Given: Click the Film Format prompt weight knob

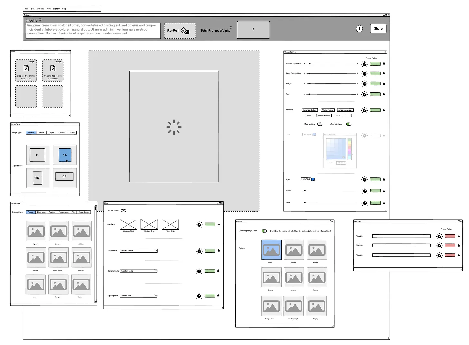Looking at the screenshot, I should 199,251.
